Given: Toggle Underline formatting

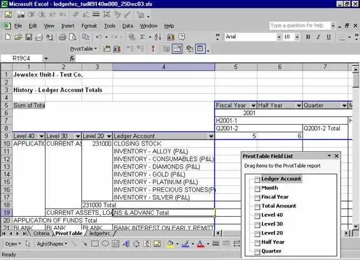Looking at the screenshot, I should tap(329, 37).
